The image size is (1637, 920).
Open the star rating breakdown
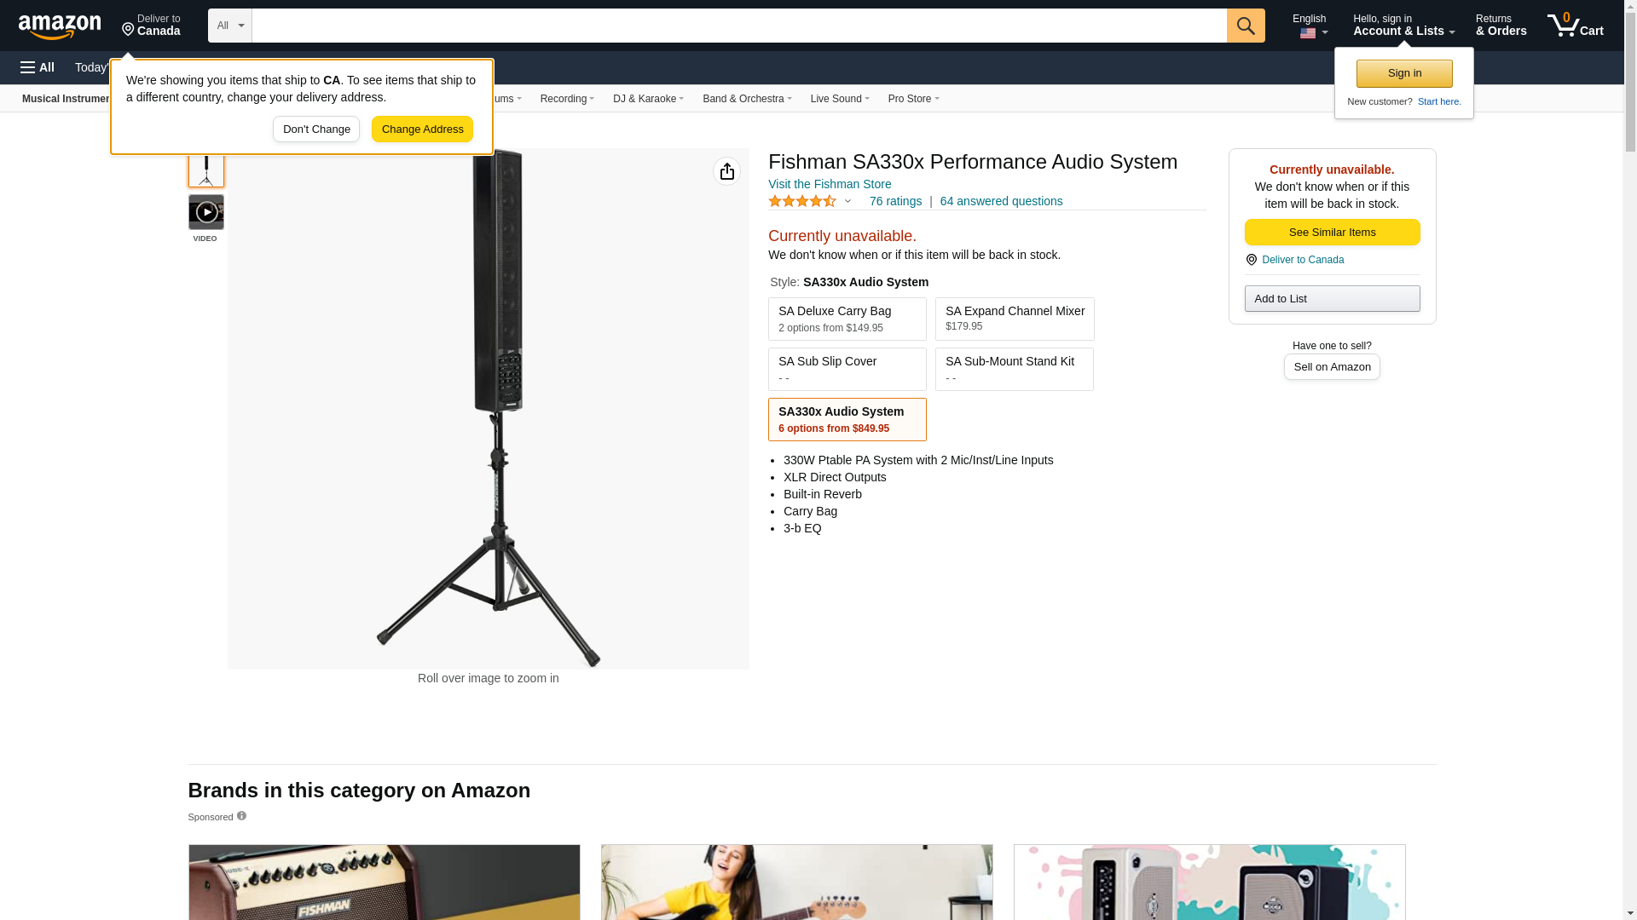(x=810, y=201)
